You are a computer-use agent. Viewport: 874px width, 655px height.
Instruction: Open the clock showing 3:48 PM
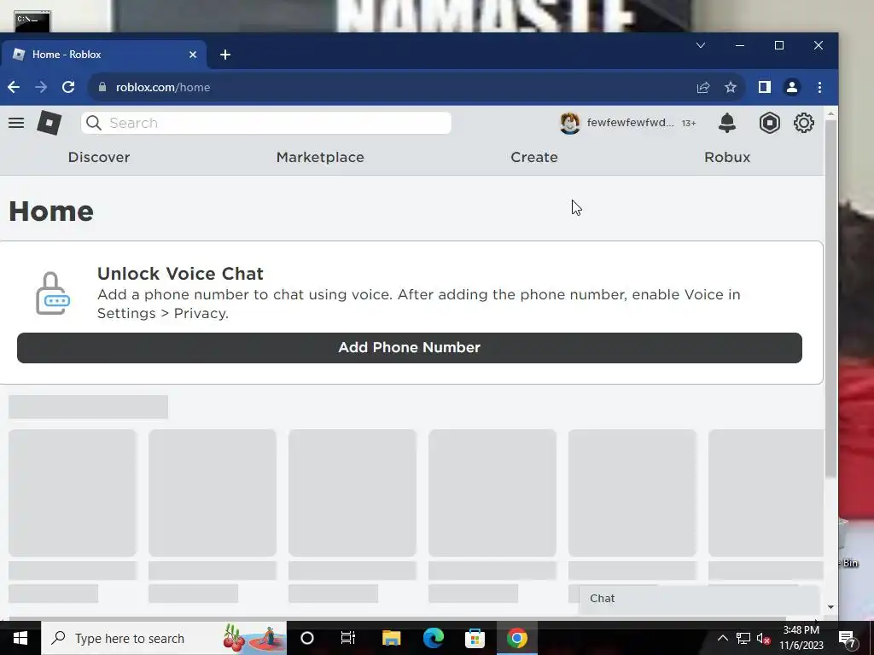tap(801, 638)
